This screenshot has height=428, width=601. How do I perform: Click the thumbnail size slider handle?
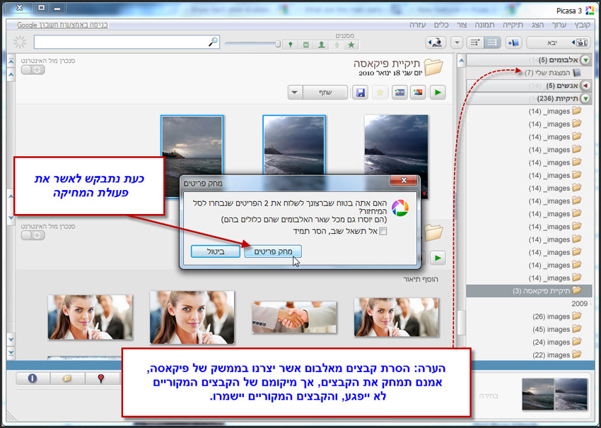point(278,44)
